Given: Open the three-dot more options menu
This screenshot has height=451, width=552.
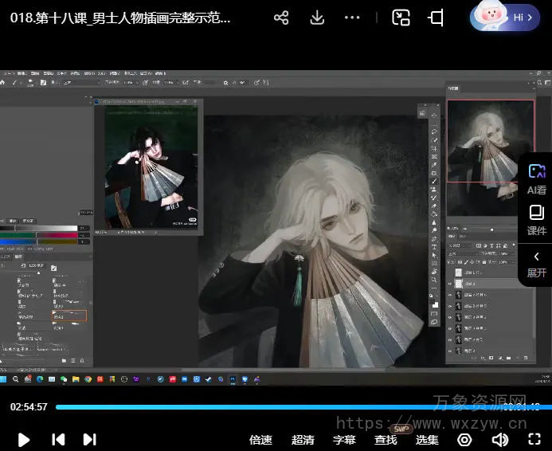Looking at the screenshot, I should click(x=352, y=18).
